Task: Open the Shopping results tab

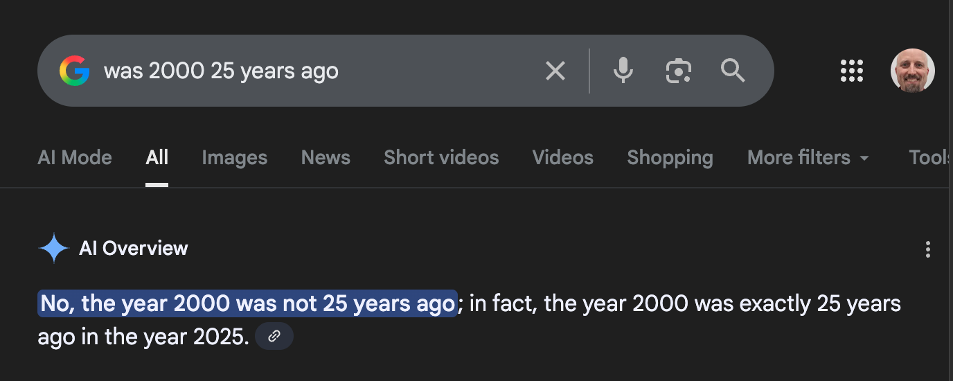Action: (x=670, y=158)
